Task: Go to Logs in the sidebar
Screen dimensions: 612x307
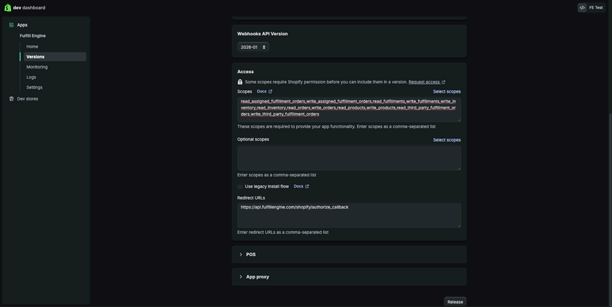Action: tap(31, 77)
